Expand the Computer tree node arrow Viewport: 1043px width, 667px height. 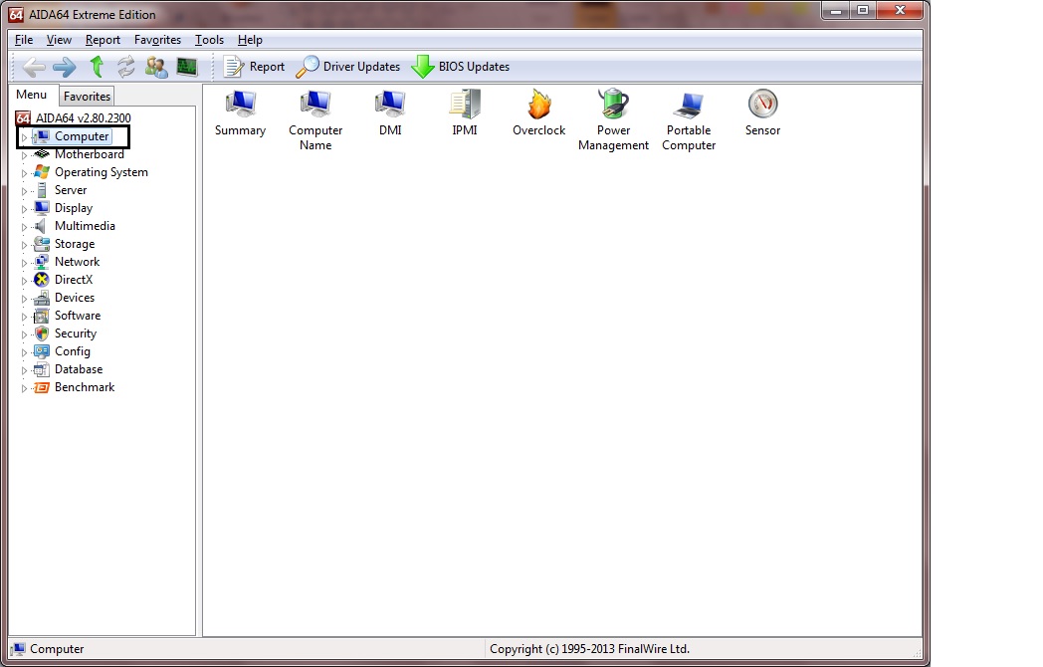click(x=24, y=137)
